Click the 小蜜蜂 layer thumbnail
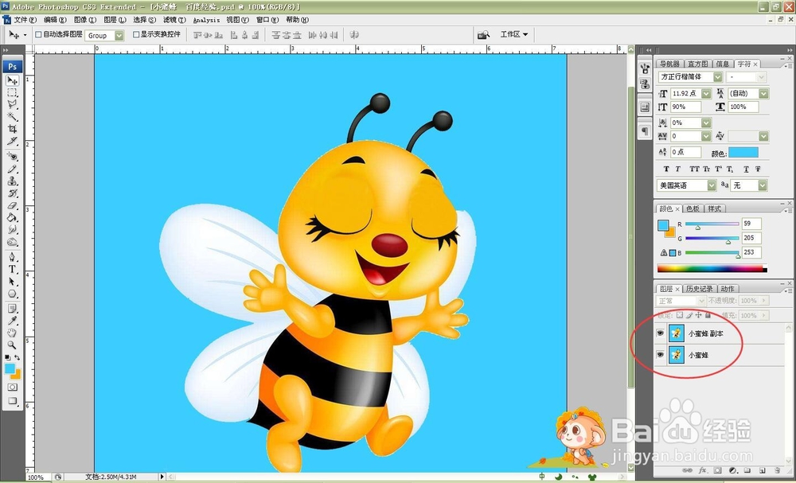The image size is (796, 483). pos(675,356)
